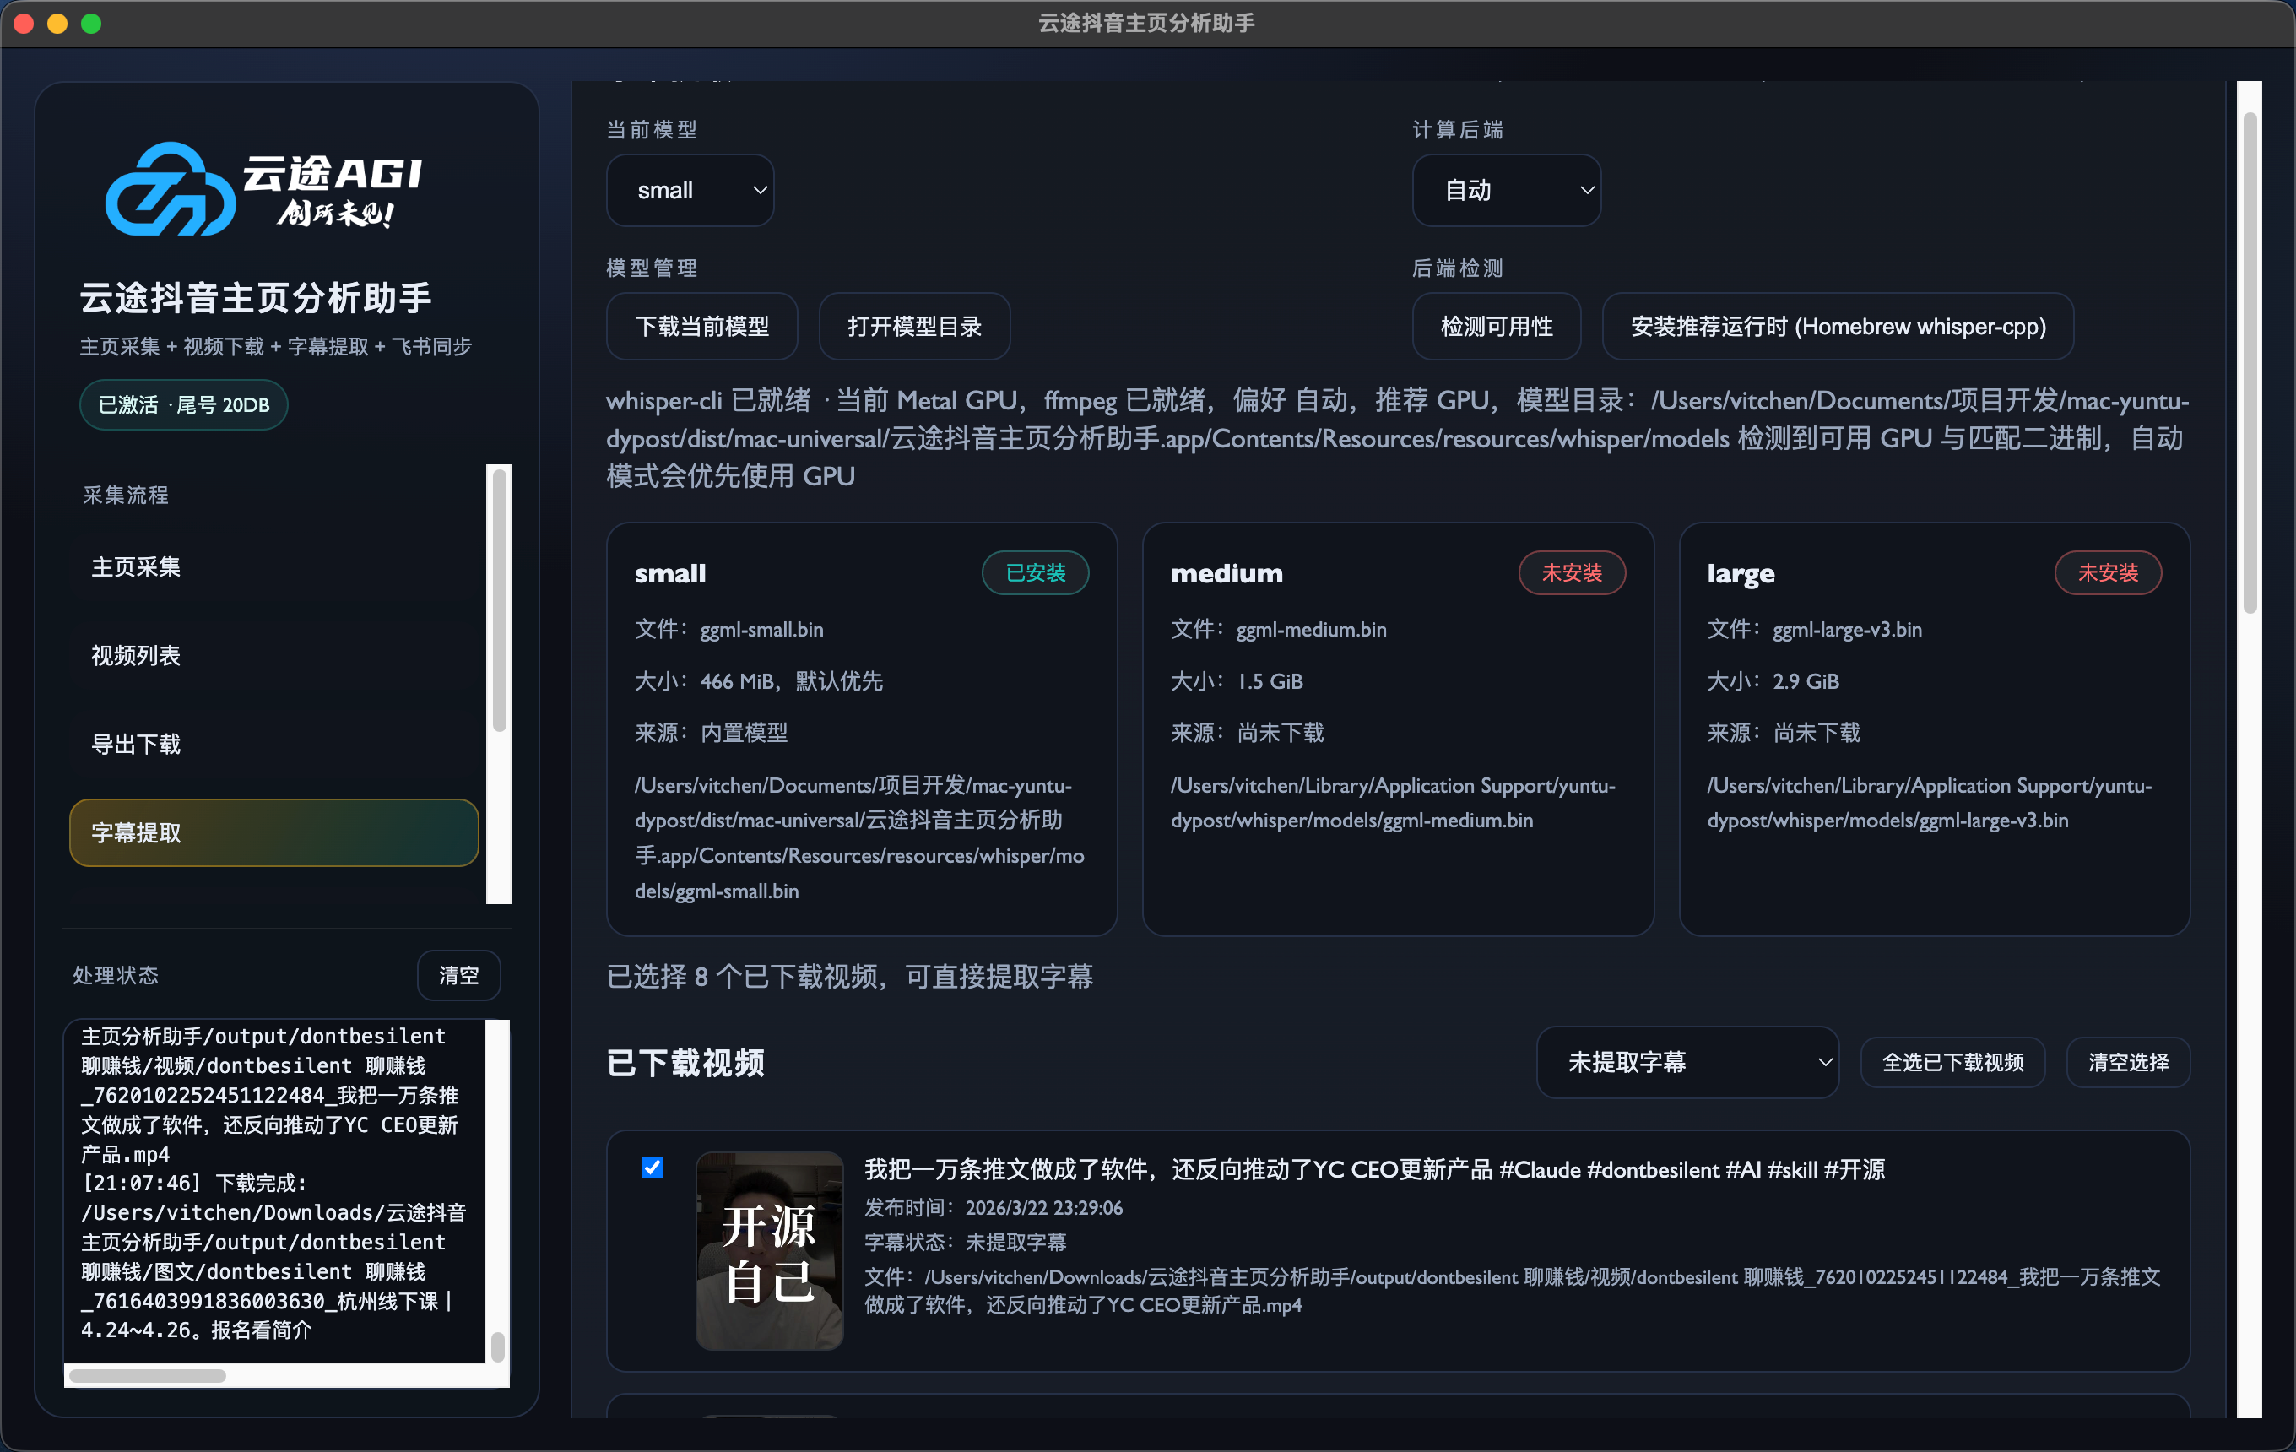Click the 云途AGI cloud logo icon
Viewport: 2296px width, 1452px height.
click(x=171, y=187)
